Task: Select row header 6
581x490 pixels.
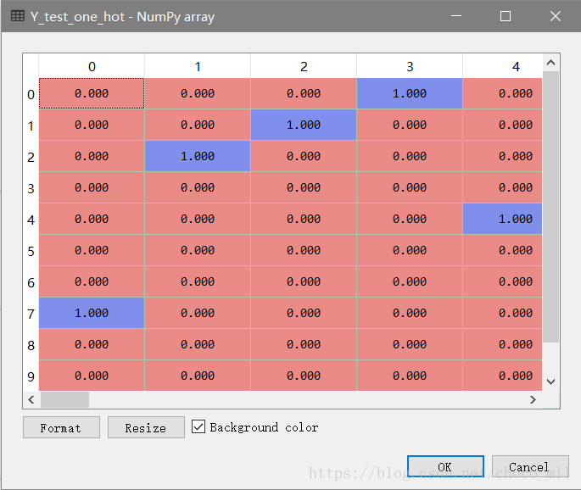Action: (x=31, y=281)
